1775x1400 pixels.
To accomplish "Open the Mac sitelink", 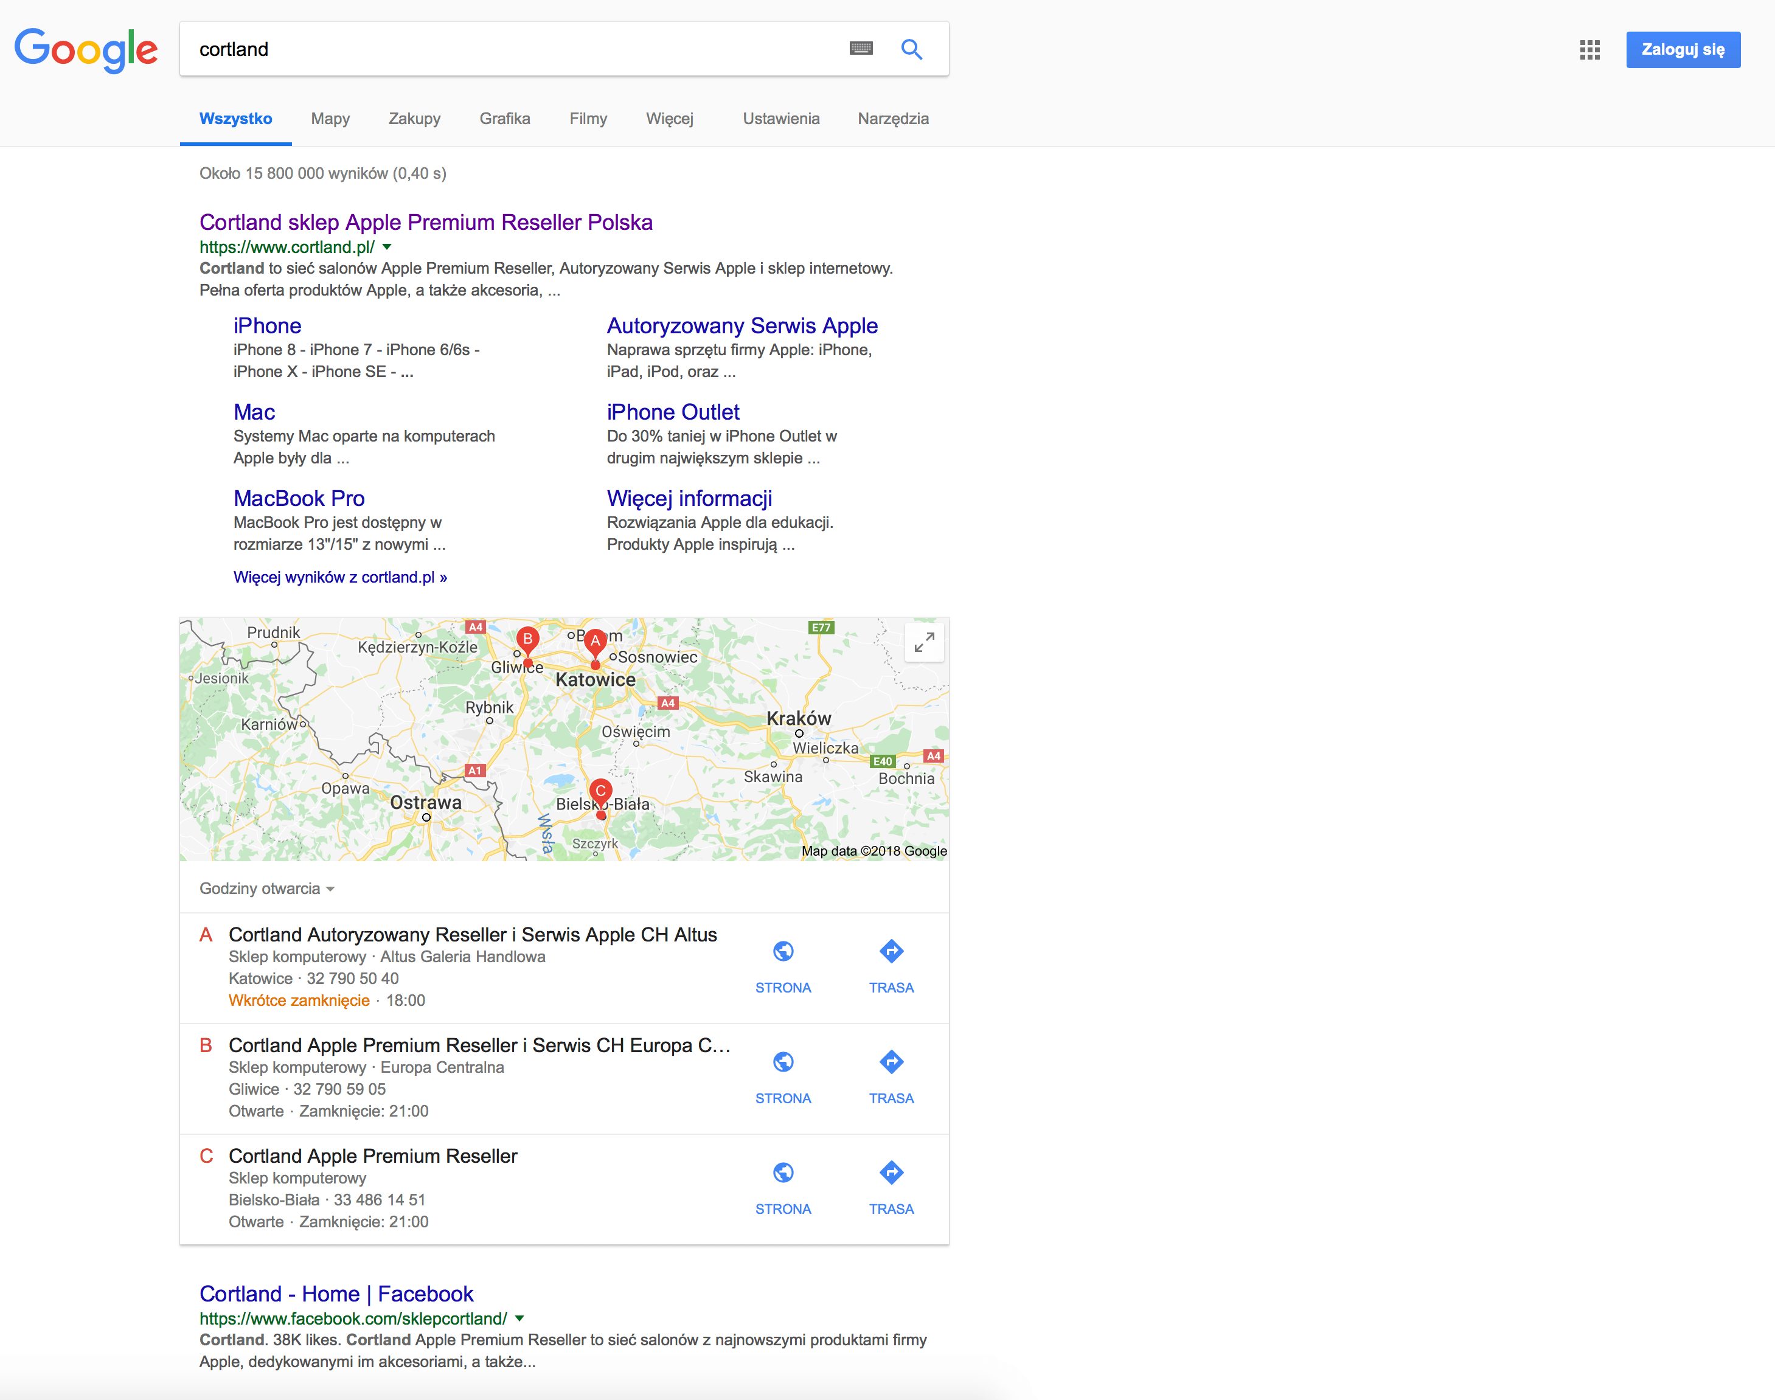I will pos(254,412).
